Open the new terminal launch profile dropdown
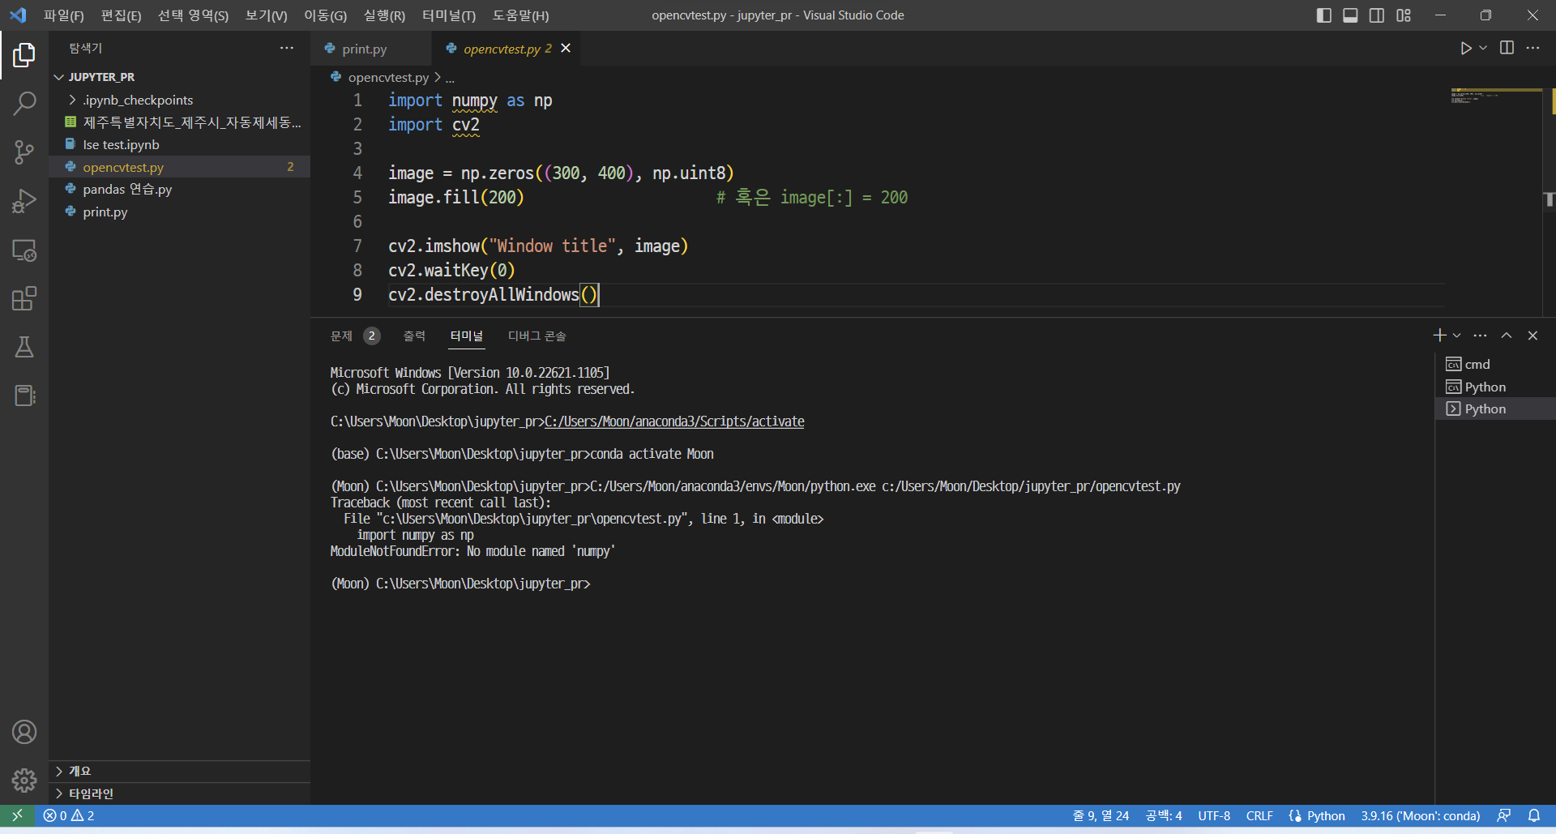This screenshot has height=834, width=1556. tap(1457, 336)
